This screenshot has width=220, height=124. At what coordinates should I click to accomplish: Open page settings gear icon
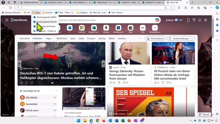(205, 20)
